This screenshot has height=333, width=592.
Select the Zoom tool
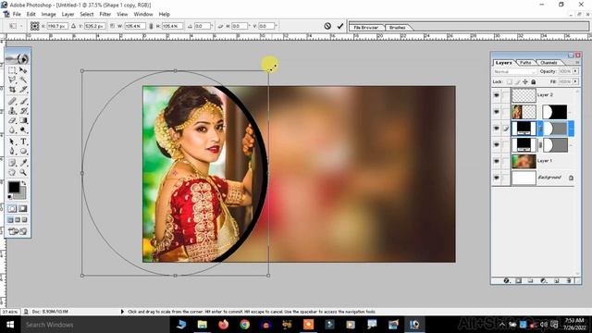(23, 173)
